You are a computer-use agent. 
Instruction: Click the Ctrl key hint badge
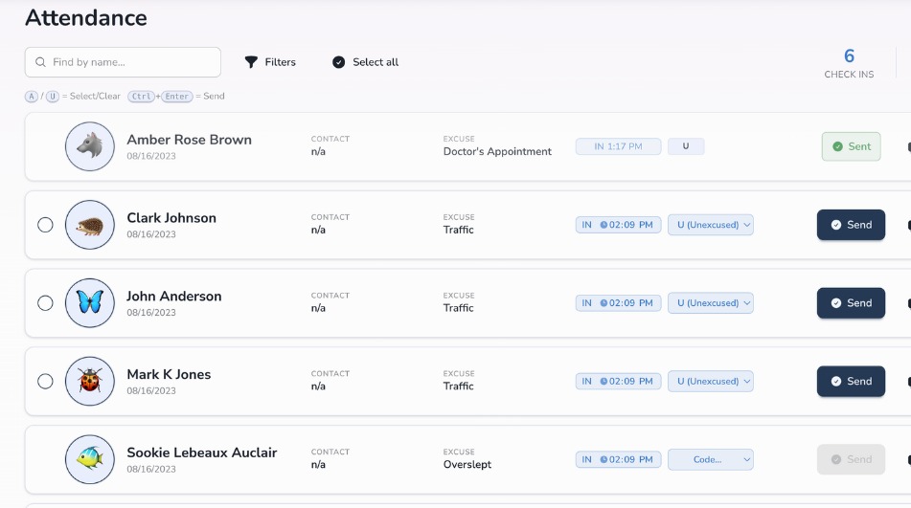(x=141, y=97)
